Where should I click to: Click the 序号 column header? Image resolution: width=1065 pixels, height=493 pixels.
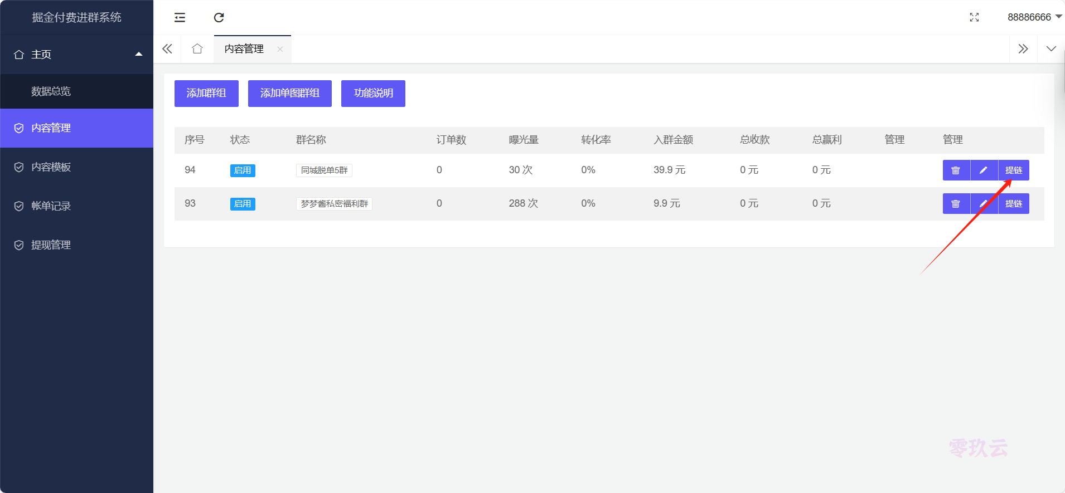pyautogui.click(x=195, y=140)
